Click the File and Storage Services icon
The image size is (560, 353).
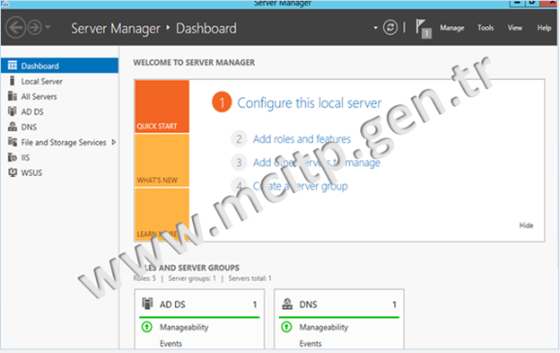[13, 142]
